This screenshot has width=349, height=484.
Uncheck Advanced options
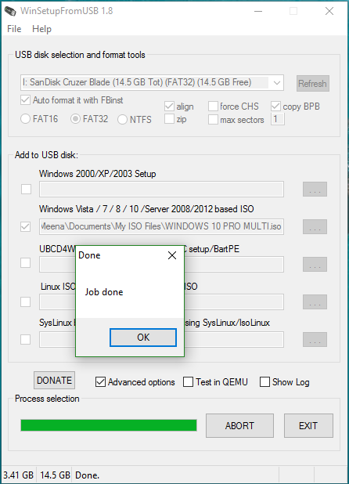(x=100, y=382)
